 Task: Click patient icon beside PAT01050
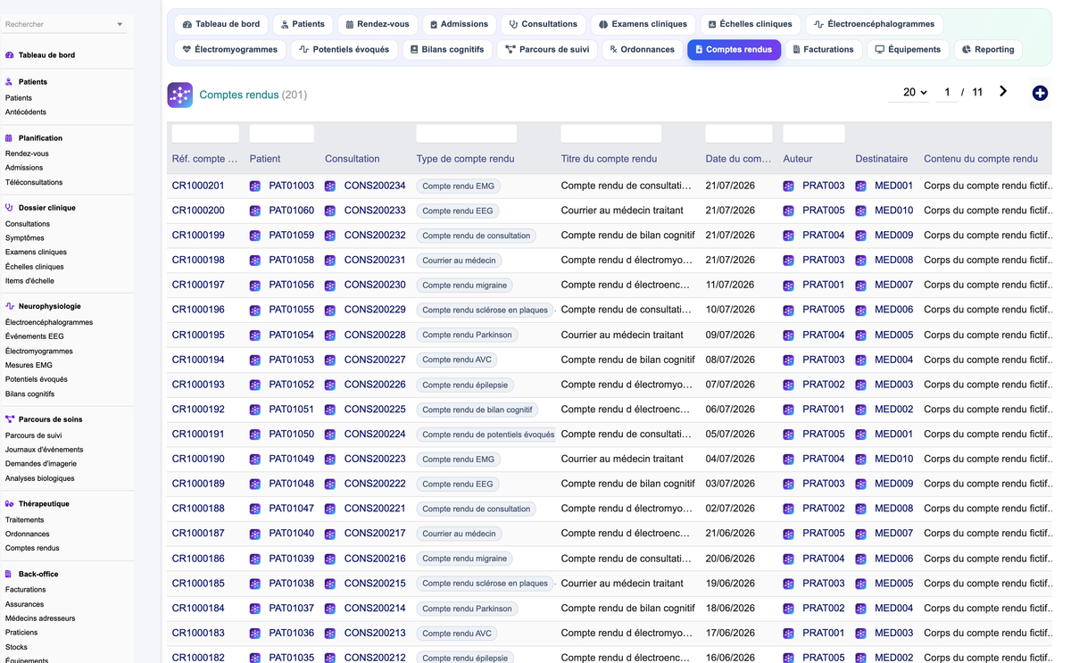255,435
